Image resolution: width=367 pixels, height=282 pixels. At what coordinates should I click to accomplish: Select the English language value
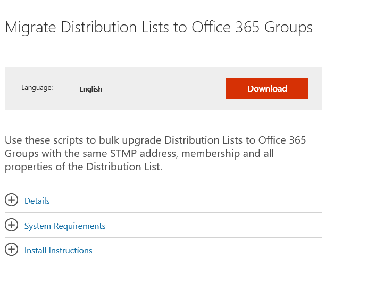click(x=90, y=89)
